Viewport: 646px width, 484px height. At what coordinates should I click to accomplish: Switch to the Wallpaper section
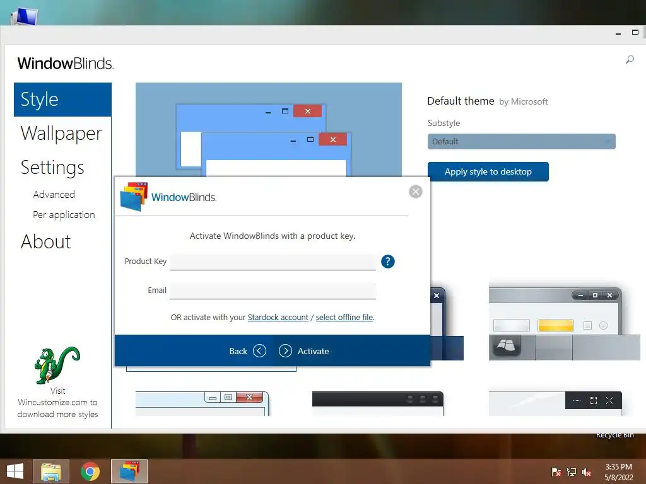pos(61,134)
